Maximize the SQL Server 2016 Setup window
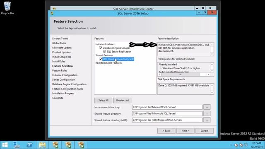265x149 pixels. (205, 13)
